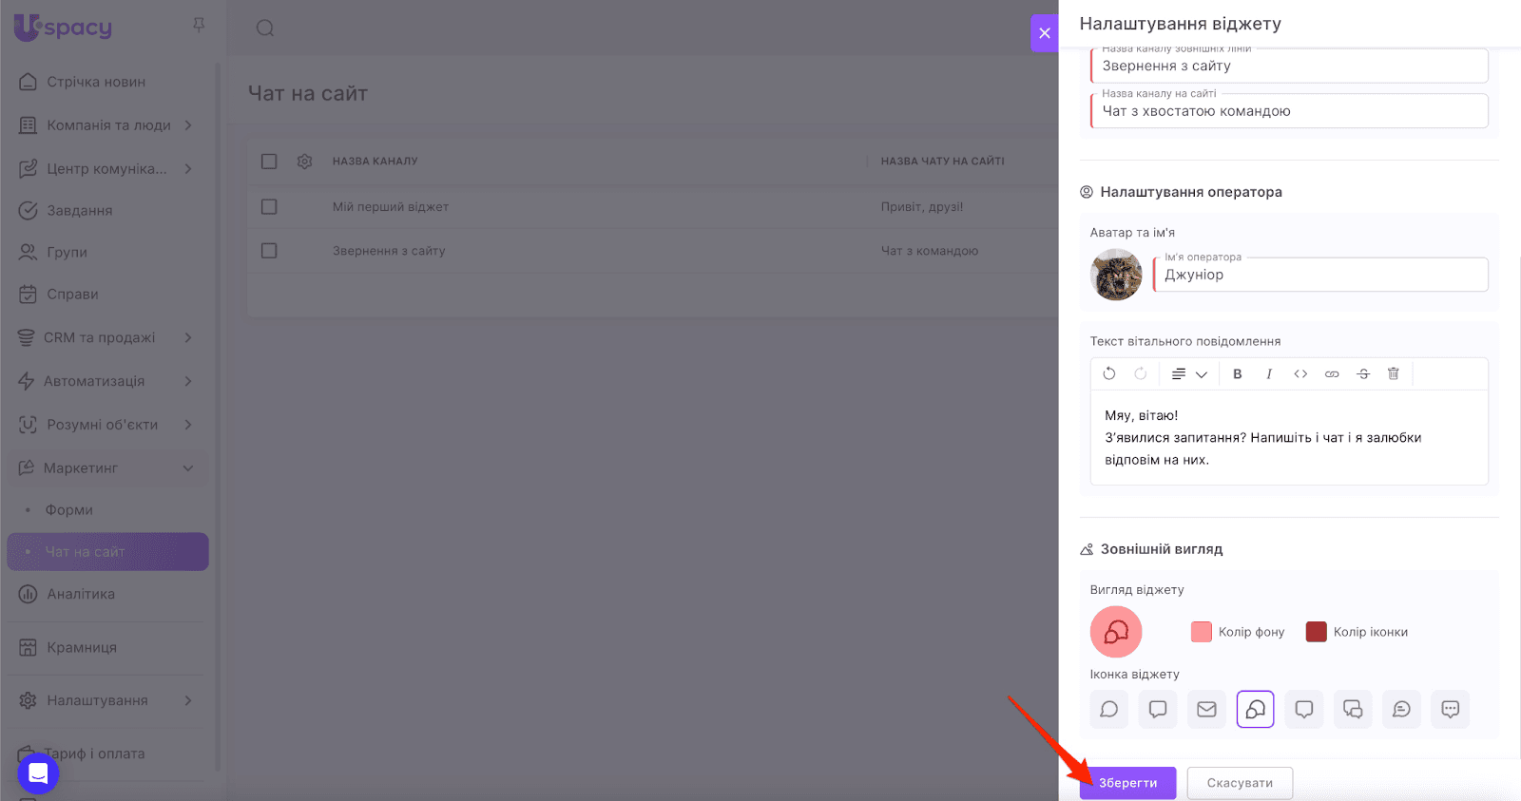This screenshot has height=801, width=1521.
Task: Toggle italic formatting in the greeting text
Action: click(1269, 373)
